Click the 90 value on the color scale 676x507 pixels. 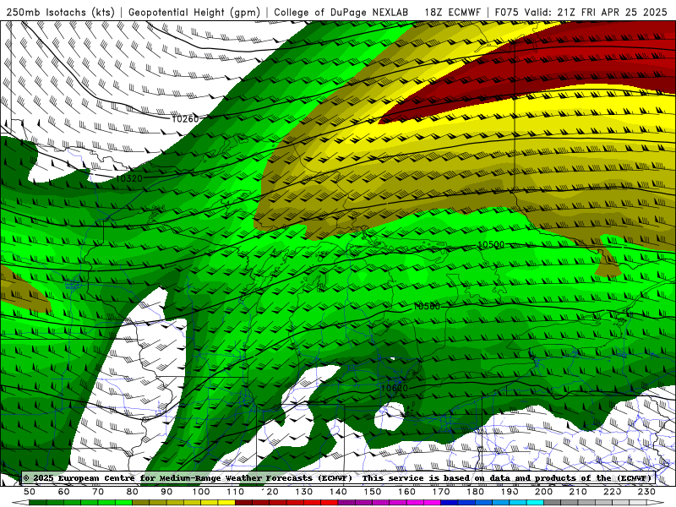point(166,492)
